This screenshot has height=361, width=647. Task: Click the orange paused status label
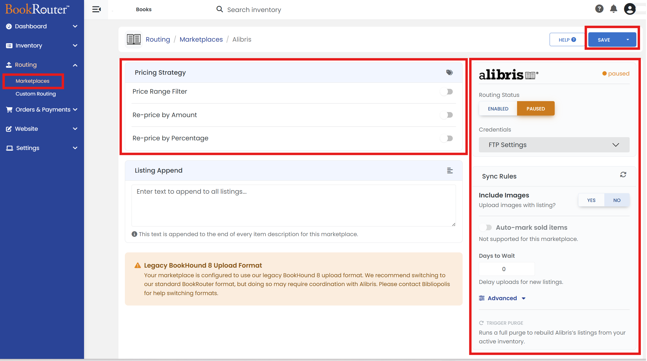coord(616,73)
